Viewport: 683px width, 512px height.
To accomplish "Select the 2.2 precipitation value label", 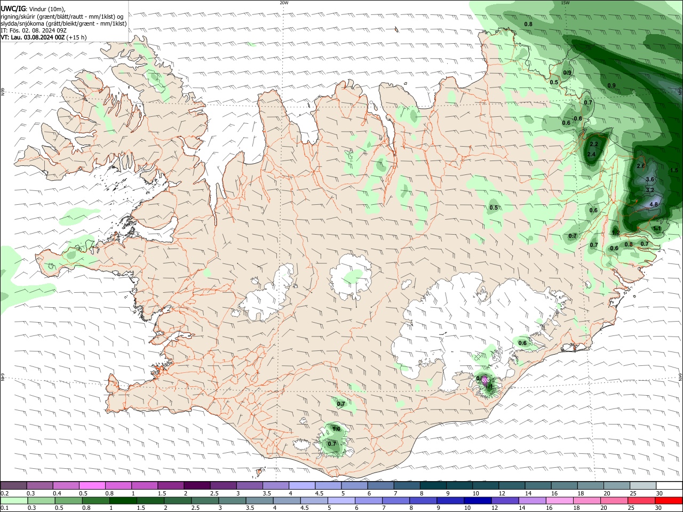I will 594,145.
